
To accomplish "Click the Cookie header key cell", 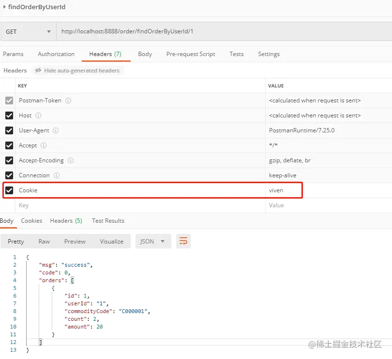I will click(140, 190).
